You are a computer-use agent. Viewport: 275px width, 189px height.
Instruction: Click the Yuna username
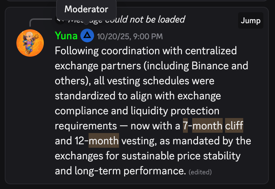[x=66, y=35]
